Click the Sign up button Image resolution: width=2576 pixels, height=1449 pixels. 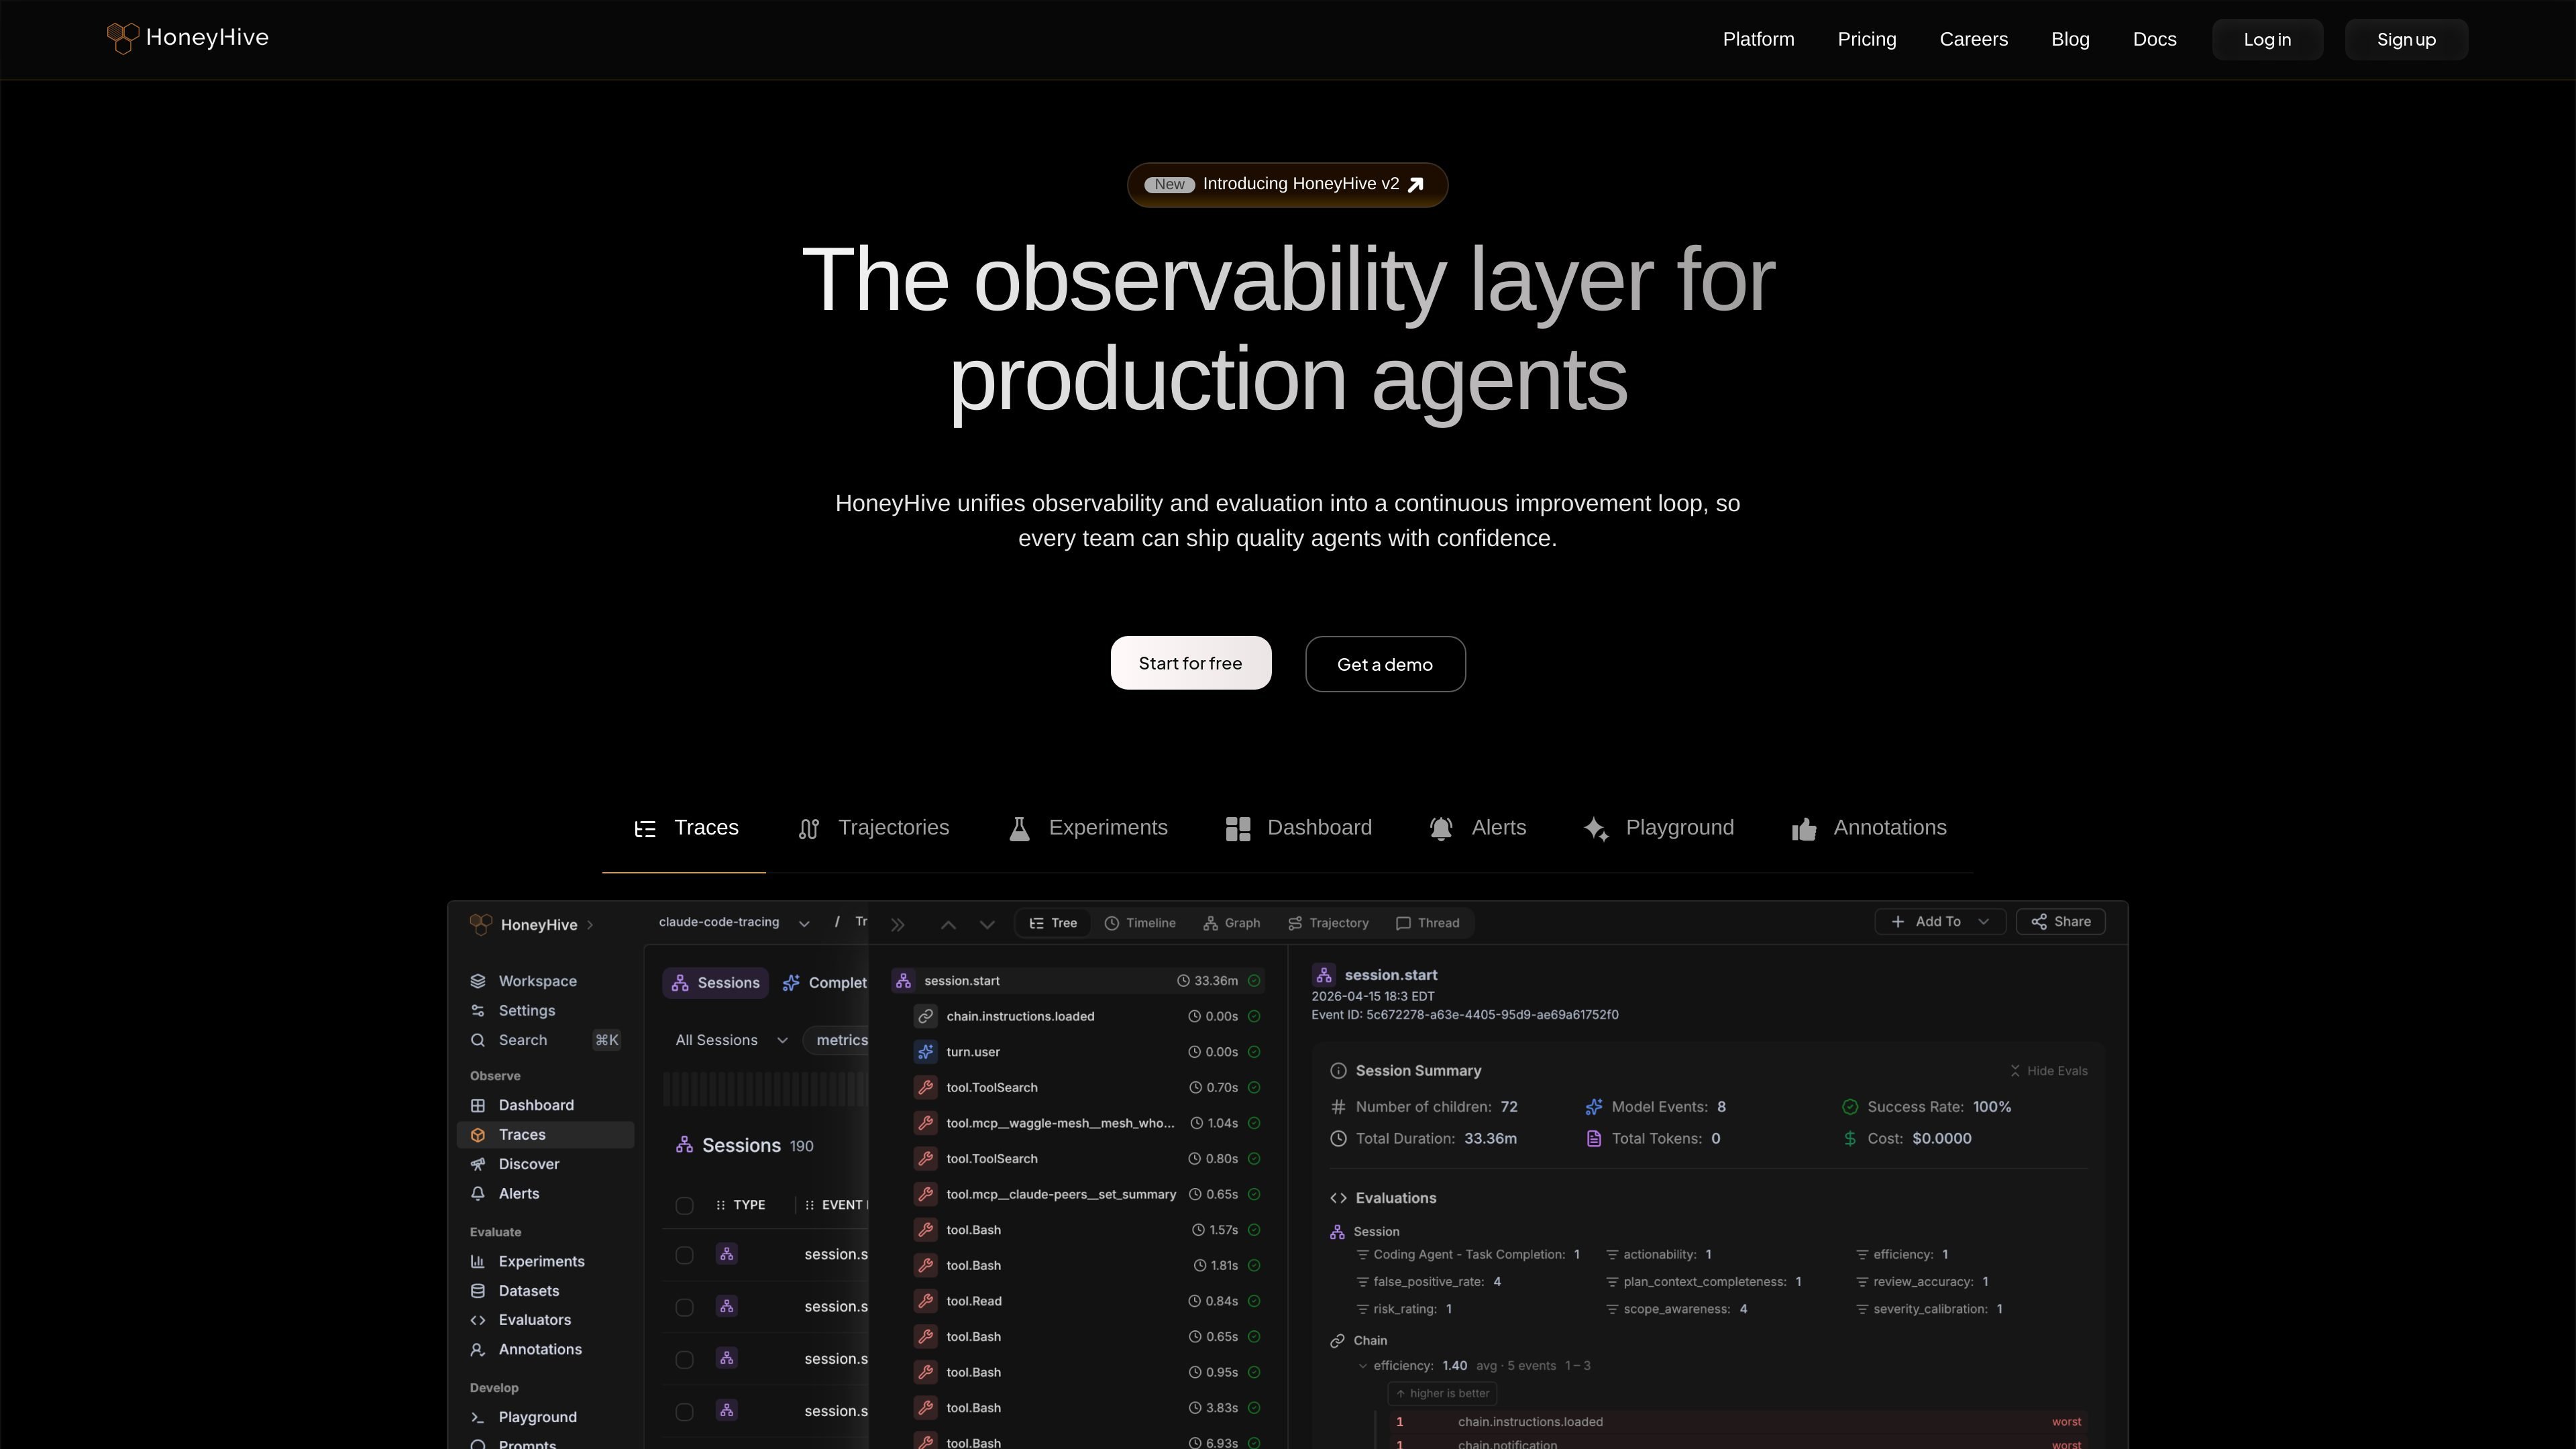point(2406,40)
